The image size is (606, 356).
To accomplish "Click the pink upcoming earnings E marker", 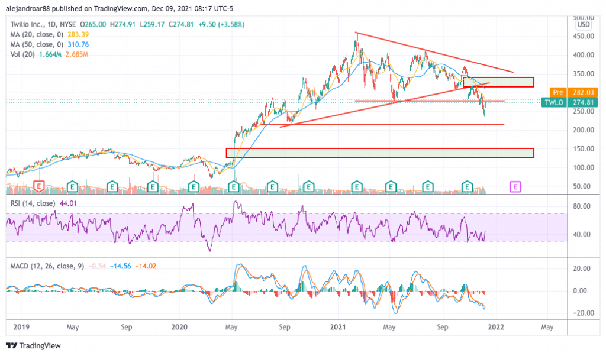I will pos(515,187).
